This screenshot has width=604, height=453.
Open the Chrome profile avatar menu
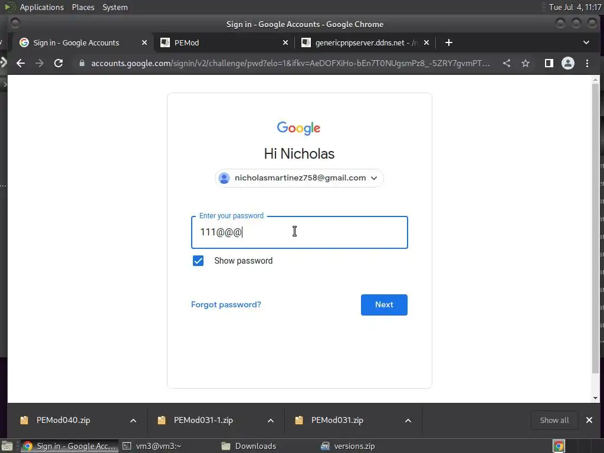coord(568,63)
